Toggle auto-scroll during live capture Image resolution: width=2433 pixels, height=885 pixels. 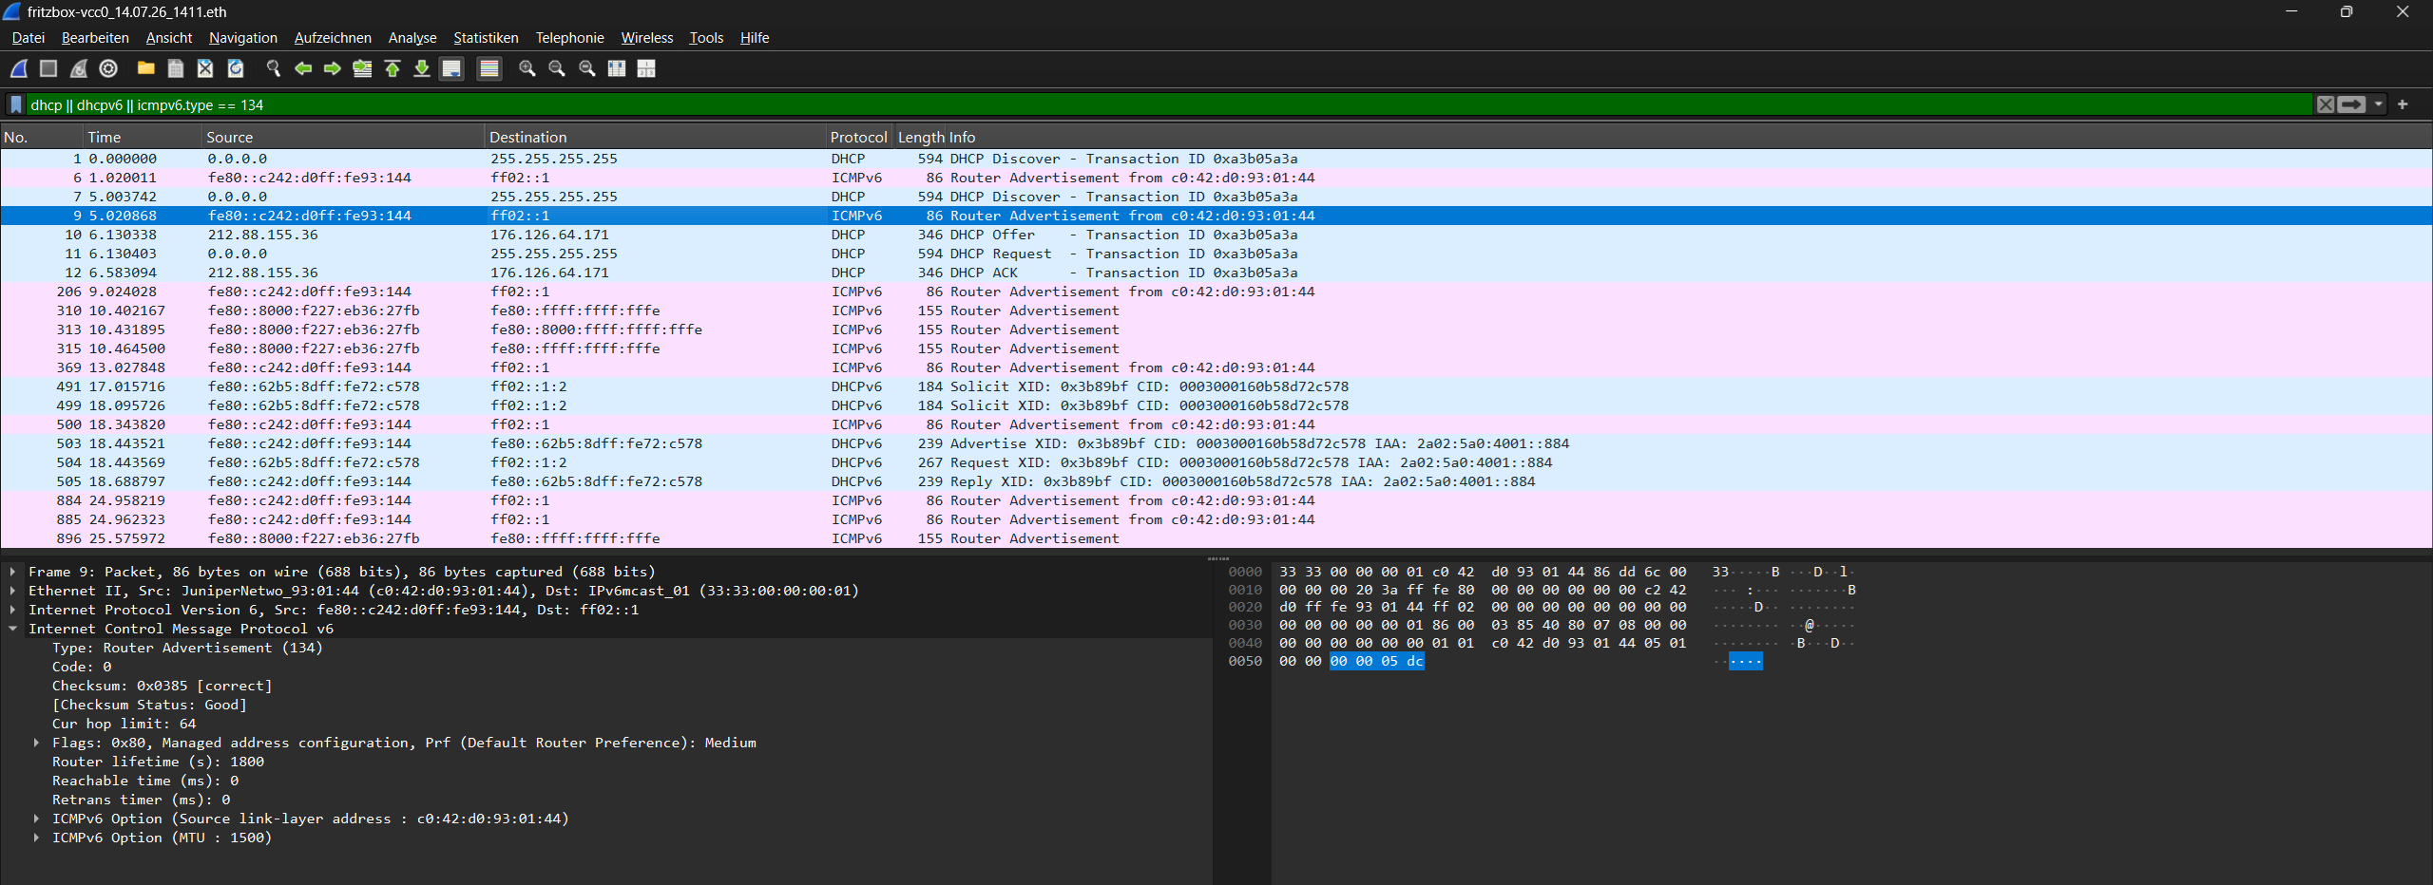[x=452, y=68]
